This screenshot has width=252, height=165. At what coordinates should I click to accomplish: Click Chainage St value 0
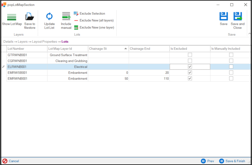108,73
